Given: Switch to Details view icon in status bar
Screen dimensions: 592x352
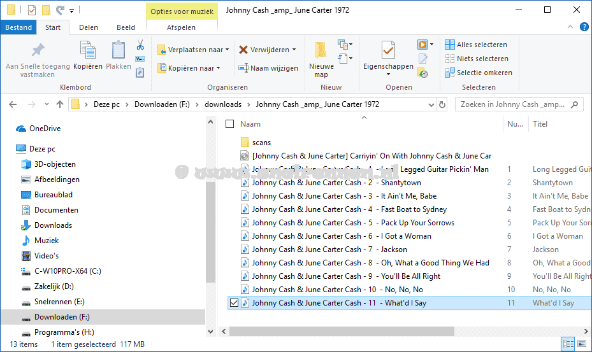Looking at the screenshot, I should click(x=568, y=344).
